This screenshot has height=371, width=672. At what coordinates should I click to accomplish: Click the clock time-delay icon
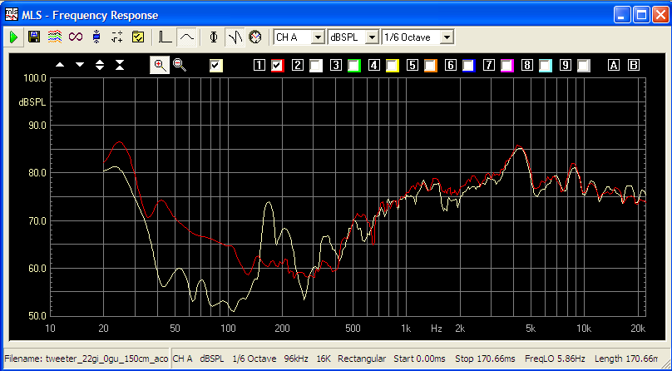pos(255,37)
